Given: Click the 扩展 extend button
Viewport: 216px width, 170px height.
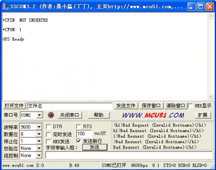Looking at the screenshot, I should 203,115.
